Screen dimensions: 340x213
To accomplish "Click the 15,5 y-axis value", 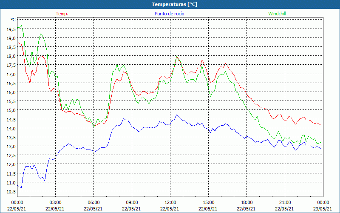I will click(11, 101).
